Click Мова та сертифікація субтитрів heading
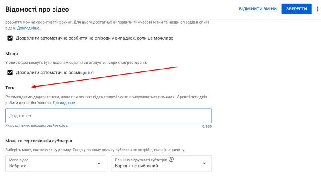 click(39, 141)
